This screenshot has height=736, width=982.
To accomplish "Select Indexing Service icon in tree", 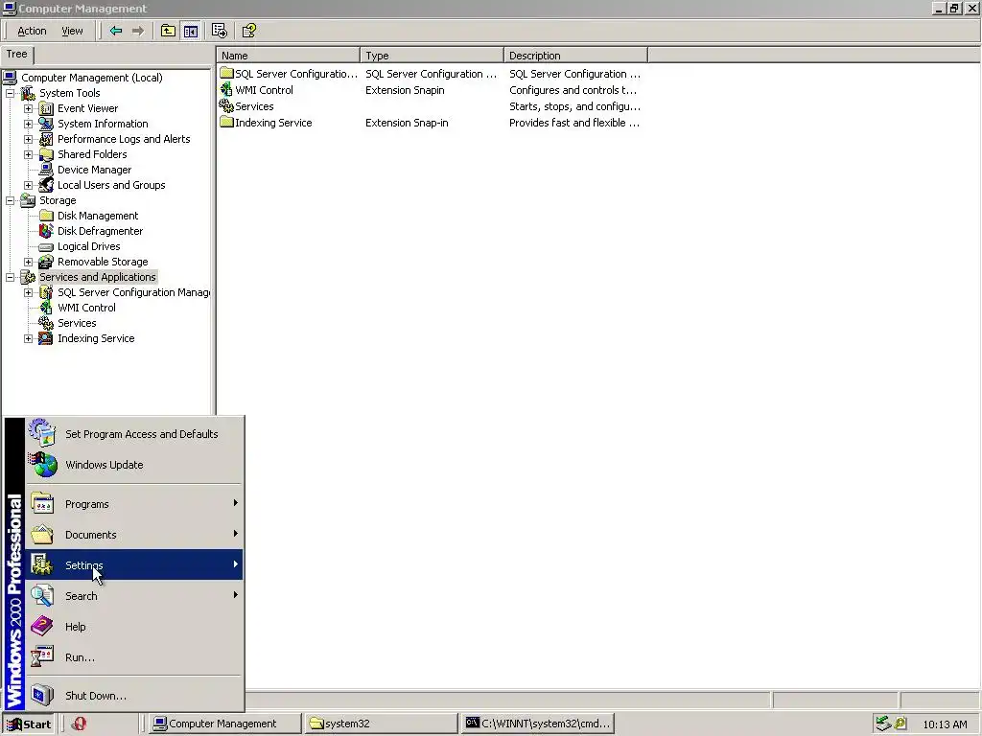I will tap(46, 338).
